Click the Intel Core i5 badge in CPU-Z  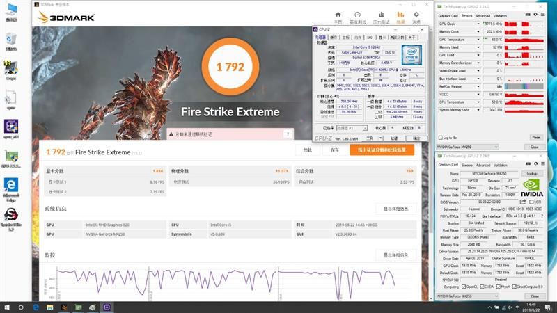411,55
